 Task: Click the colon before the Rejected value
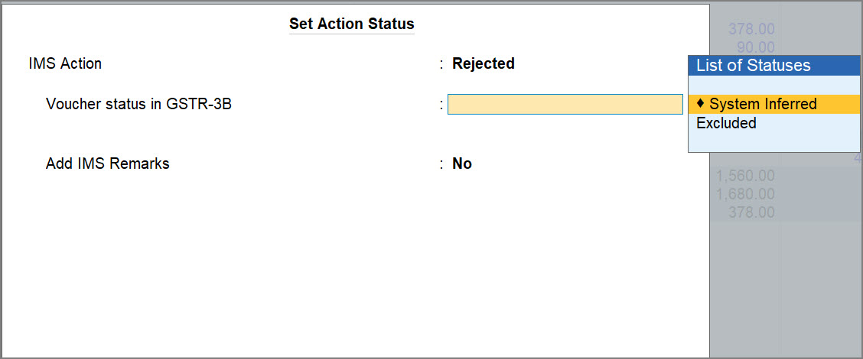point(441,63)
